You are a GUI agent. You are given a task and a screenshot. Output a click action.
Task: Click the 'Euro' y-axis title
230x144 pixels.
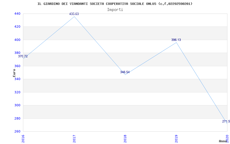(x=14, y=73)
